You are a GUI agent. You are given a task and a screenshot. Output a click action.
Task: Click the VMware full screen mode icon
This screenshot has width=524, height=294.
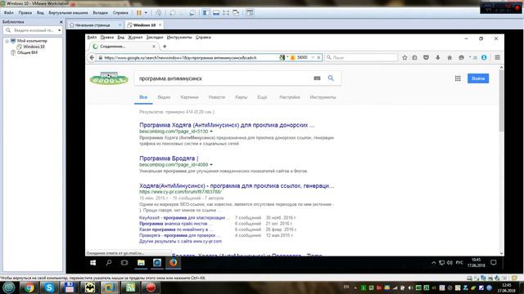pos(226,13)
